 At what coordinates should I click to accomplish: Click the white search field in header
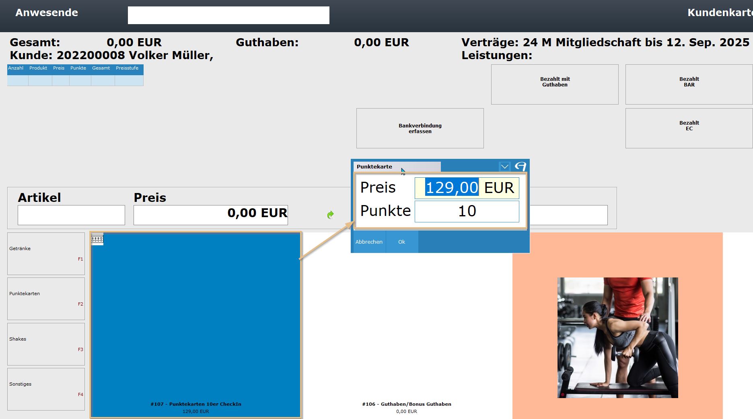point(228,15)
